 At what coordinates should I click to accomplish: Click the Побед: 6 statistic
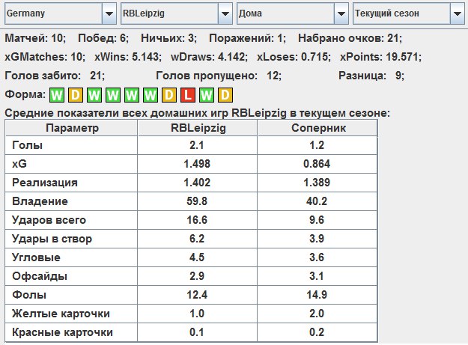pyautogui.click(x=103, y=38)
